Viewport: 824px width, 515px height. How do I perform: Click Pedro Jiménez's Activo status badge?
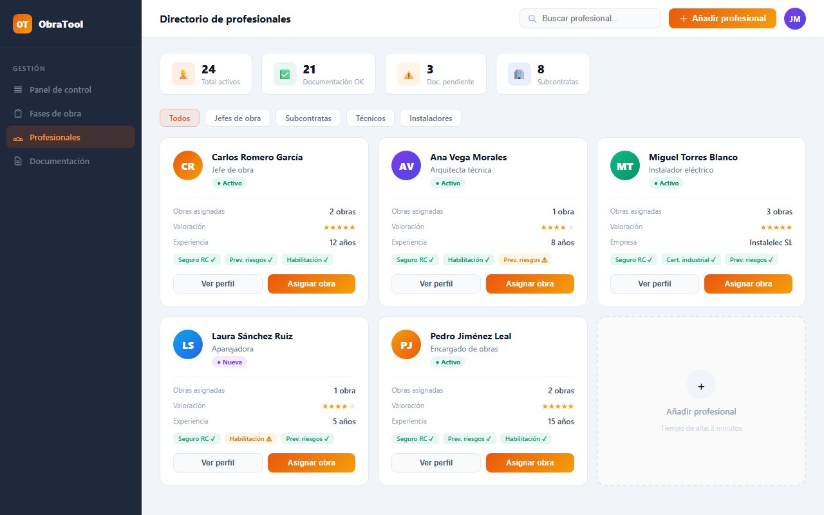[x=447, y=362]
